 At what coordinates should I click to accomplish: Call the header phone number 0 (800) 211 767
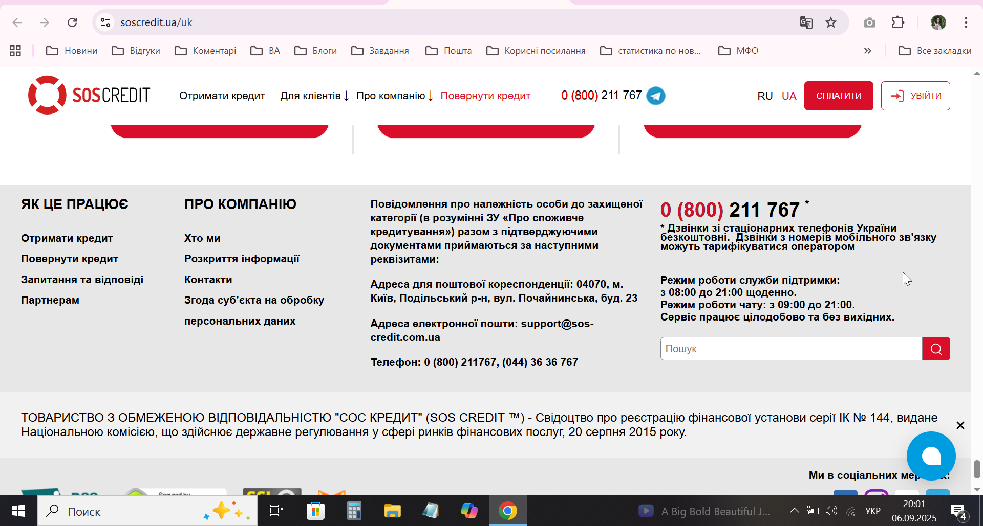(x=601, y=95)
